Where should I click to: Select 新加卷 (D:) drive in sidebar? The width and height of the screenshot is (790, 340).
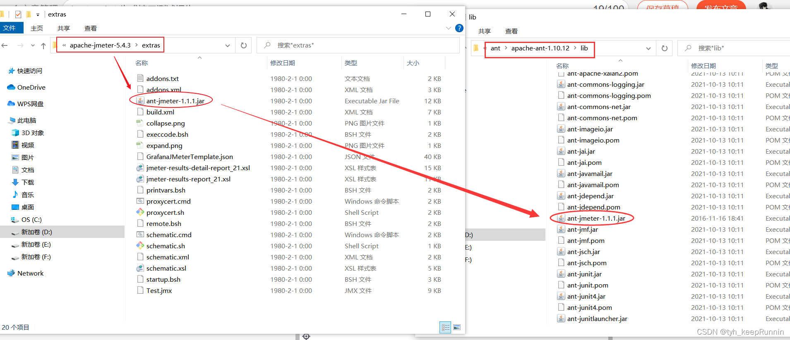coord(62,232)
